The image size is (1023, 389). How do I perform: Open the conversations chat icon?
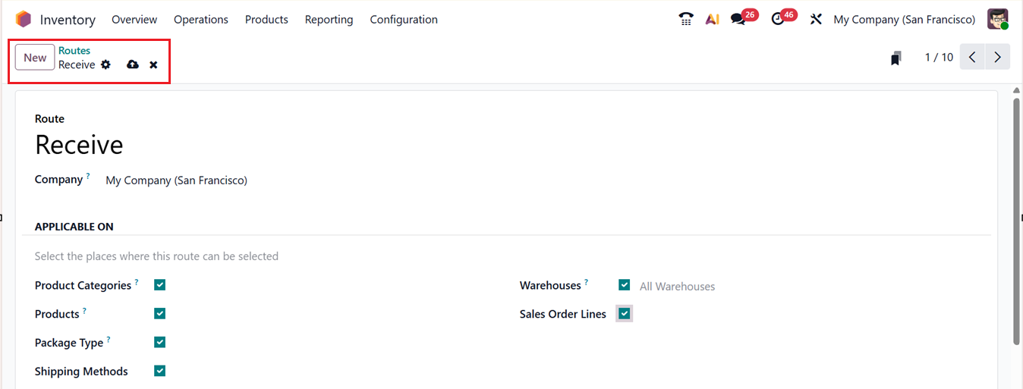coord(738,20)
